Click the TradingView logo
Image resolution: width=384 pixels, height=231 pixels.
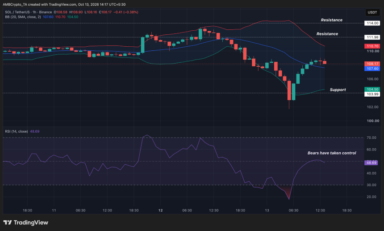pos(26,223)
